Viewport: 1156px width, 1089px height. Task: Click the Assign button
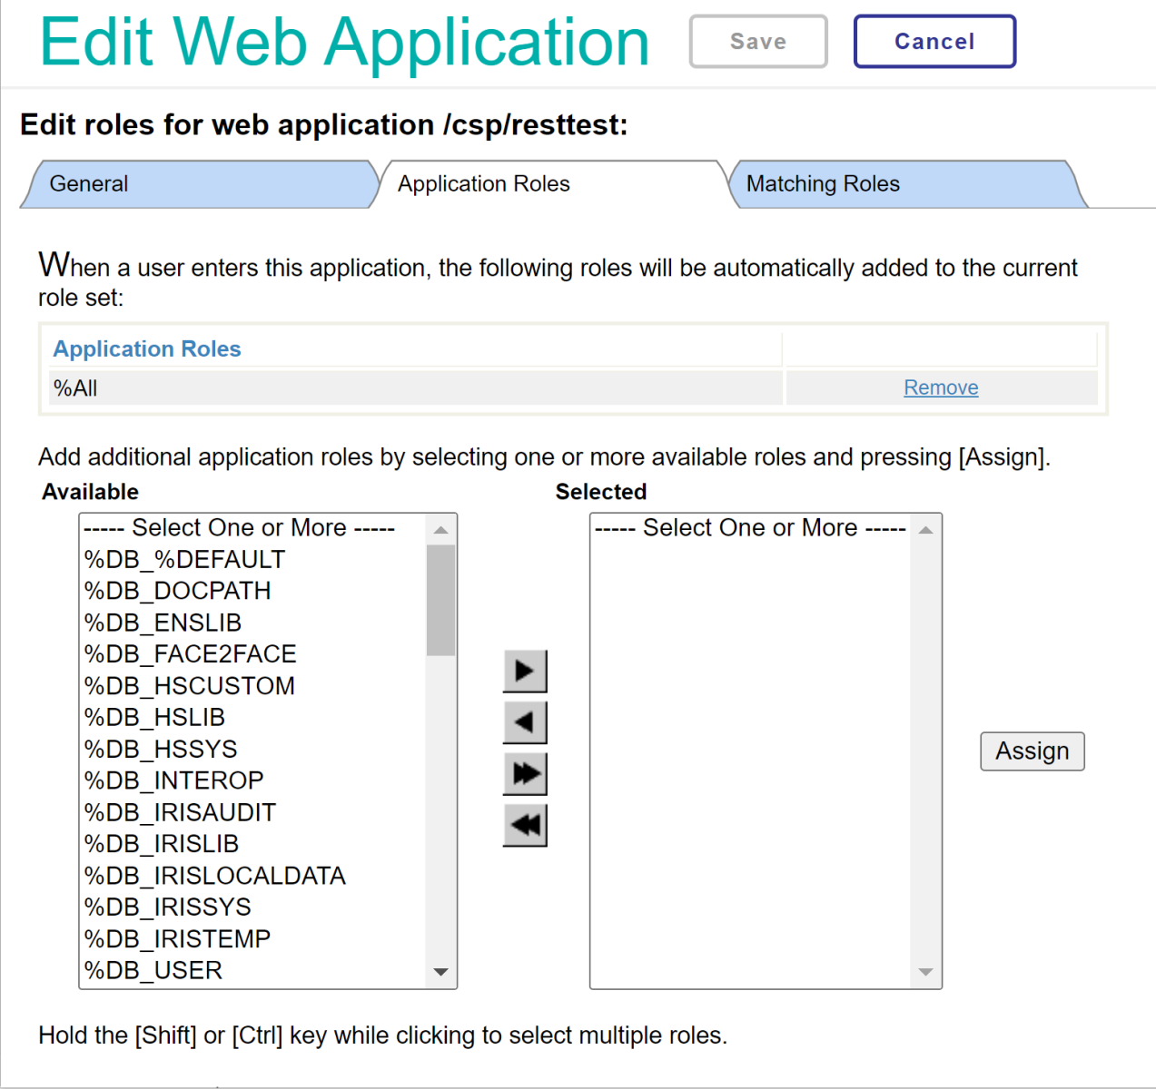1032,751
